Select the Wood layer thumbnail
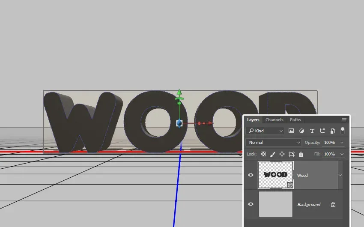The height and width of the screenshot is (227, 364). (x=276, y=175)
